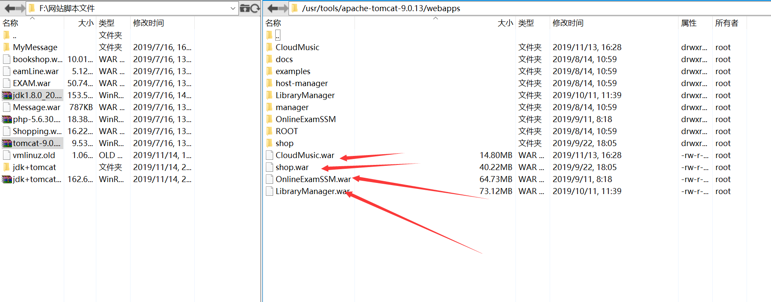Click the 2019/10/11, 11:39 date of LibraryManager folder
The height and width of the screenshot is (302, 771).
click(x=587, y=95)
